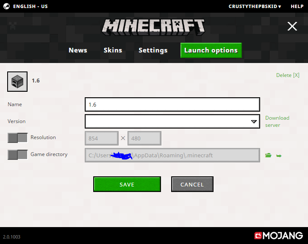This screenshot has height=244, width=308.
Task: Select the Launch options tab
Action: (211, 50)
